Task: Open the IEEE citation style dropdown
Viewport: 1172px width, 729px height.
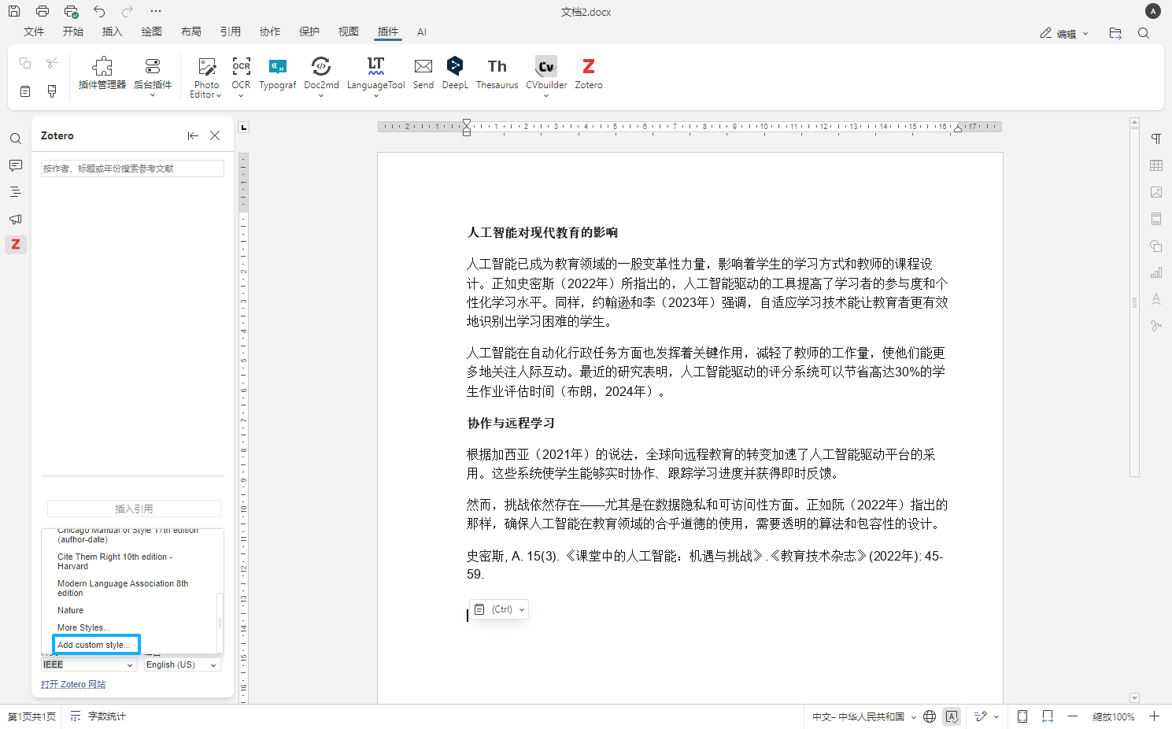Action: 88,664
